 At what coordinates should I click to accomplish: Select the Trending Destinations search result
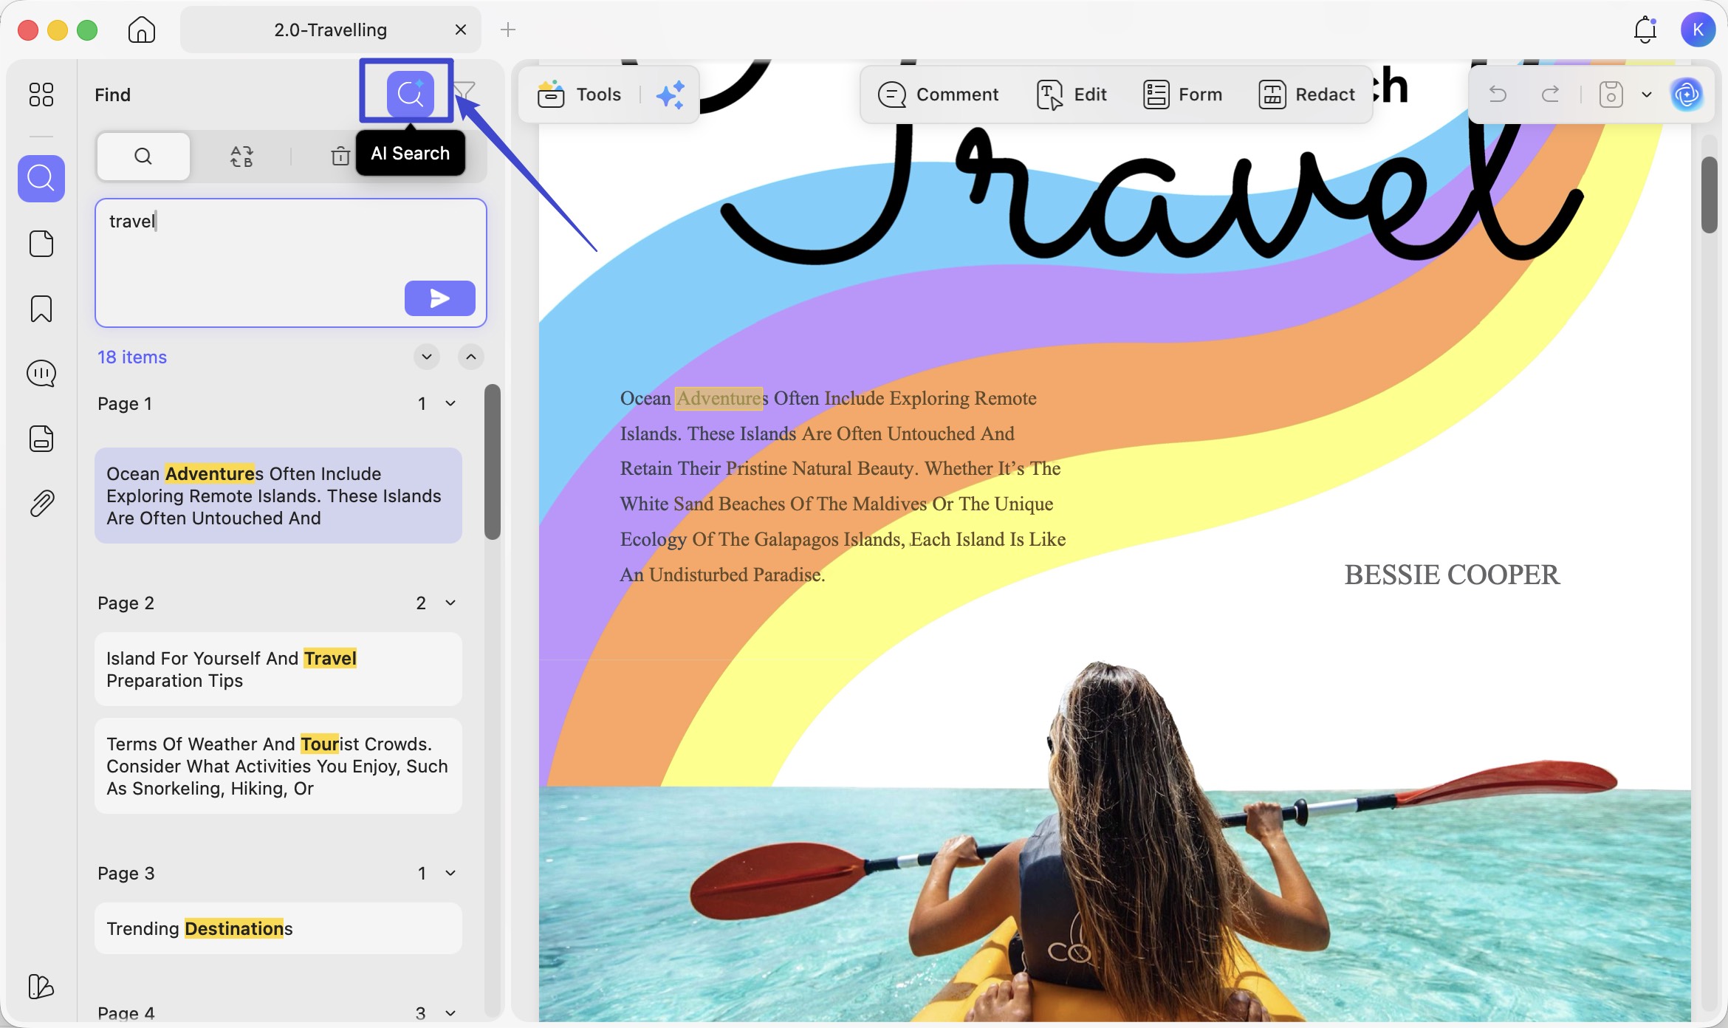click(278, 928)
